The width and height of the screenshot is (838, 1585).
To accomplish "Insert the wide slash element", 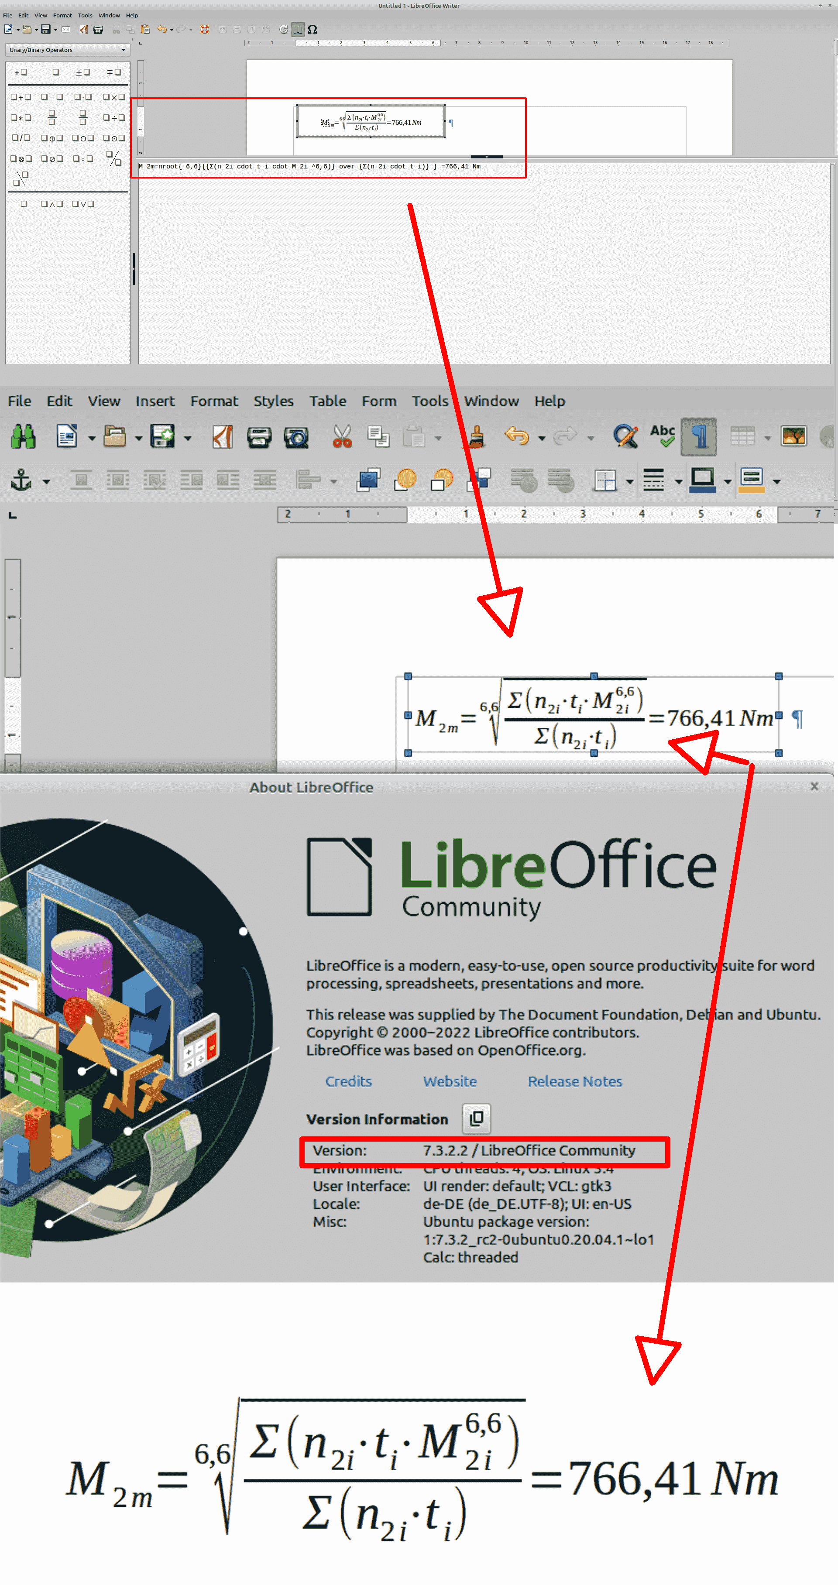I will 114,159.
